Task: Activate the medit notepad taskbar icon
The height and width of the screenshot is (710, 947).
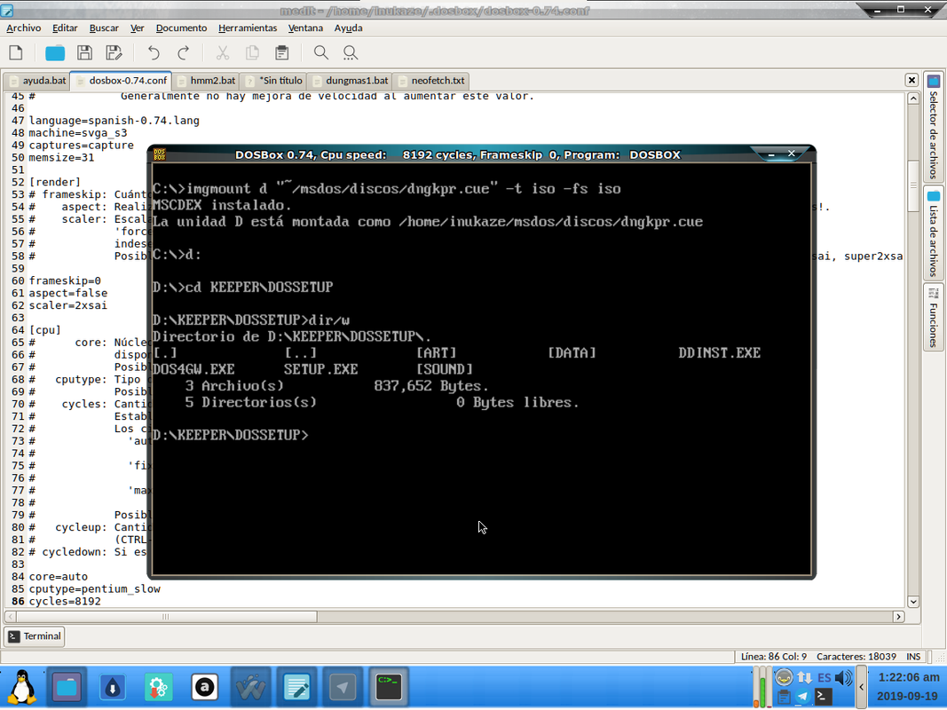Action: (x=296, y=687)
